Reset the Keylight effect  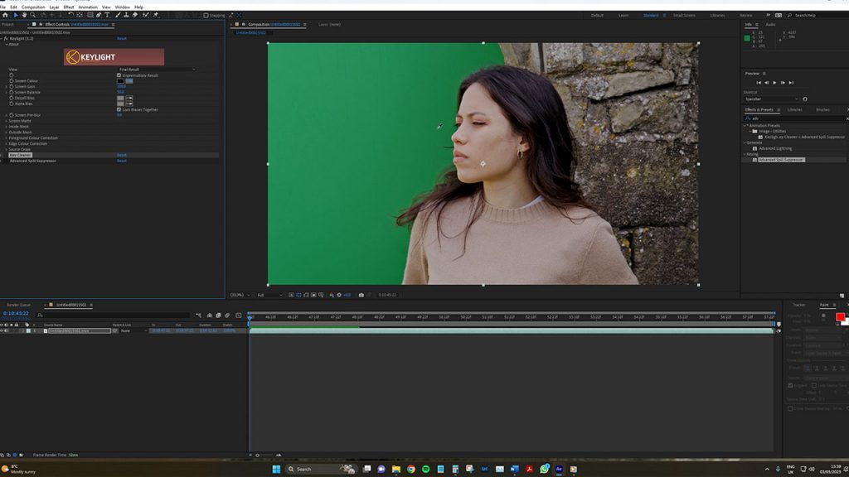[122, 38]
